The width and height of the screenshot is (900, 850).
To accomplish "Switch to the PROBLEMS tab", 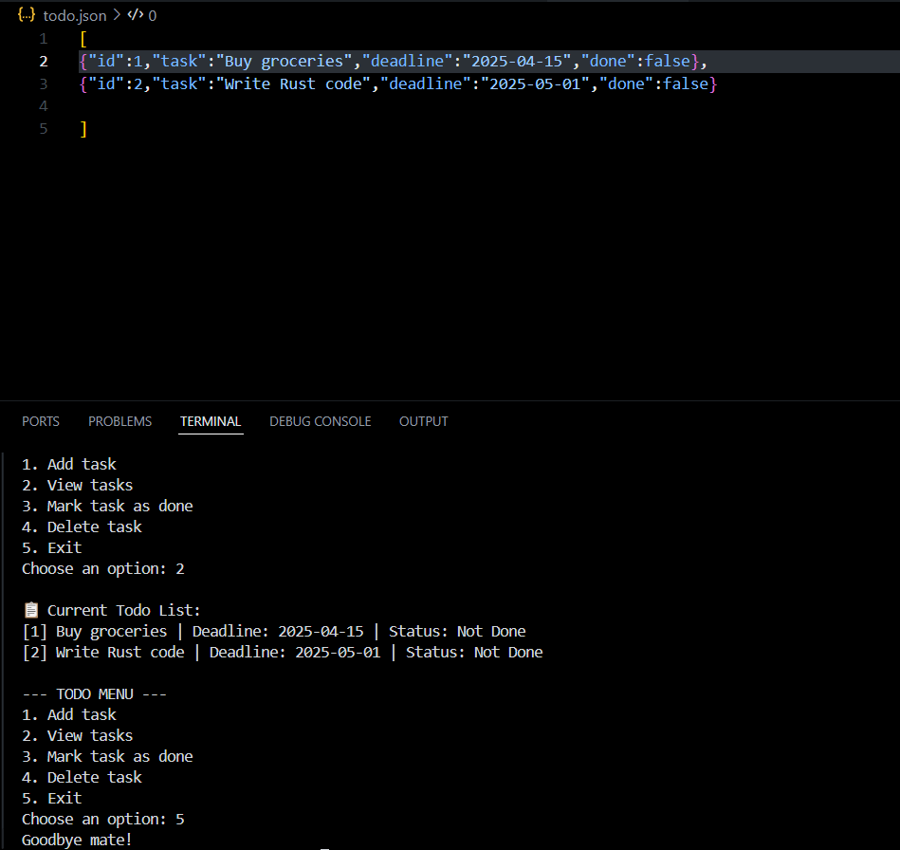I will tap(119, 421).
